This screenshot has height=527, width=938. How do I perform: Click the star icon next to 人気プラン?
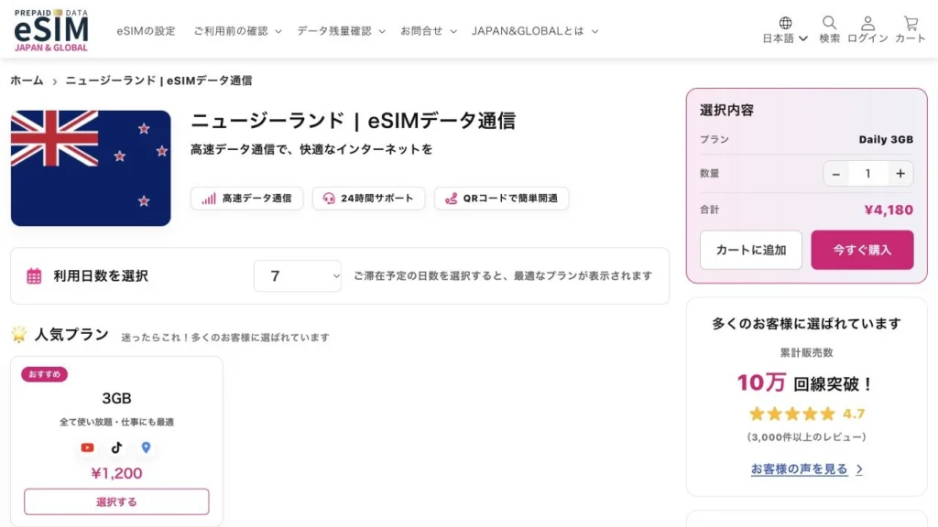point(19,334)
